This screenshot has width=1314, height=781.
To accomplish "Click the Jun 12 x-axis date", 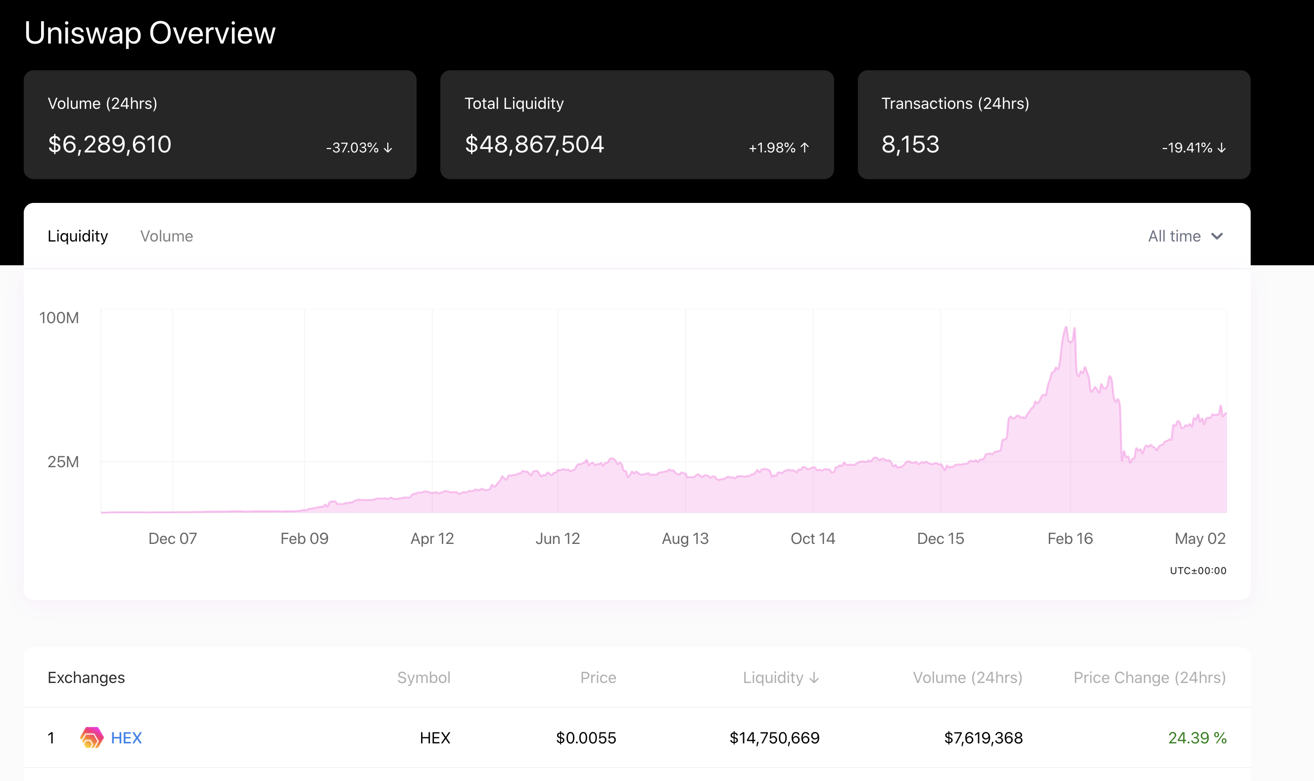I will coord(558,539).
